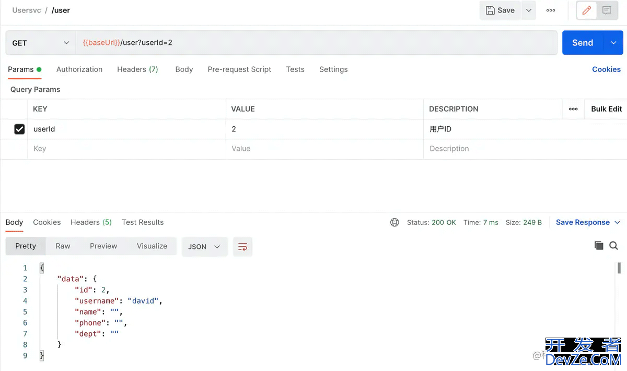Click the "username": "david" line

[x=119, y=301]
